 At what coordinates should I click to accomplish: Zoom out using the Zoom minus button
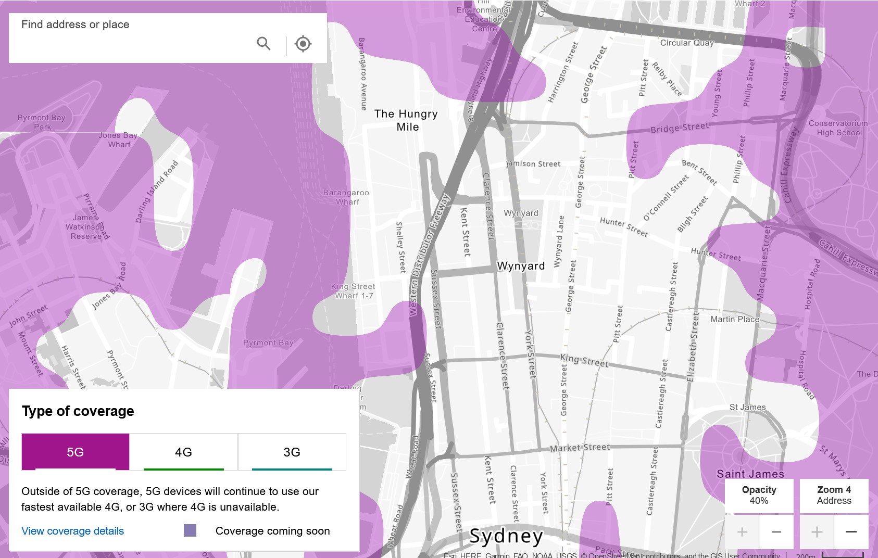click(851, 531)
